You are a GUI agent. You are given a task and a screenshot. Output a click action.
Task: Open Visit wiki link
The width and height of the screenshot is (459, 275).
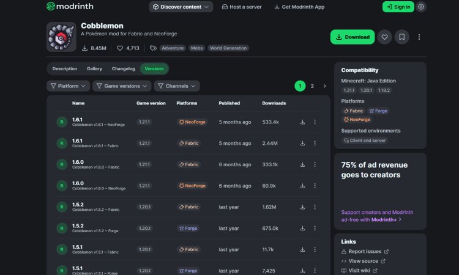coord(359,271)
